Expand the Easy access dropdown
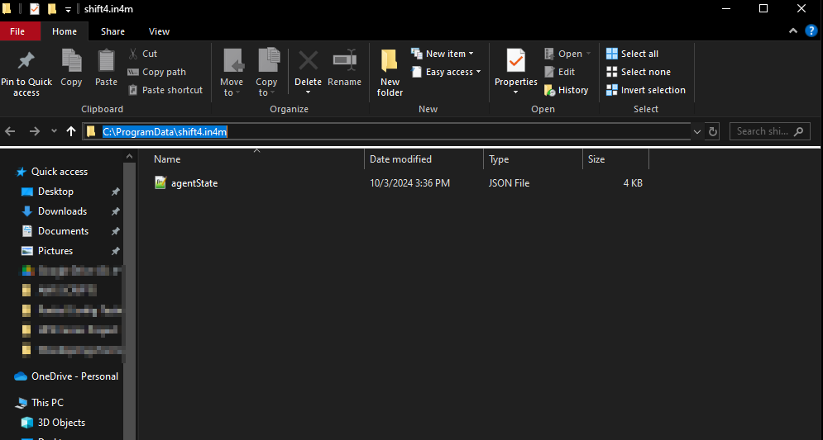This screenshot has width=823, height=440. [443, 72]
